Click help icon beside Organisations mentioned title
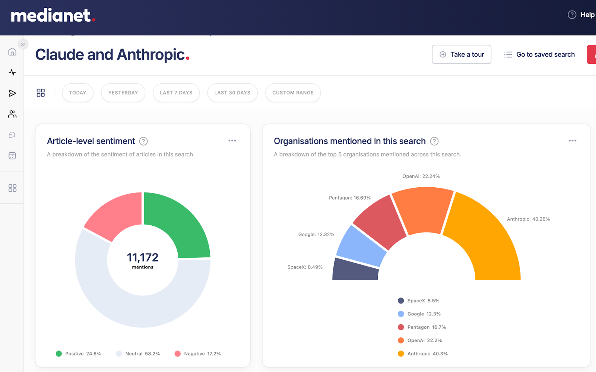This screenshot has width=596, height=372. coord(434,141)
